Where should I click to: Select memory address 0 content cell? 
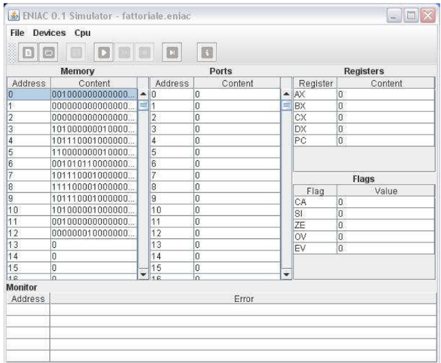pos(94,94)
